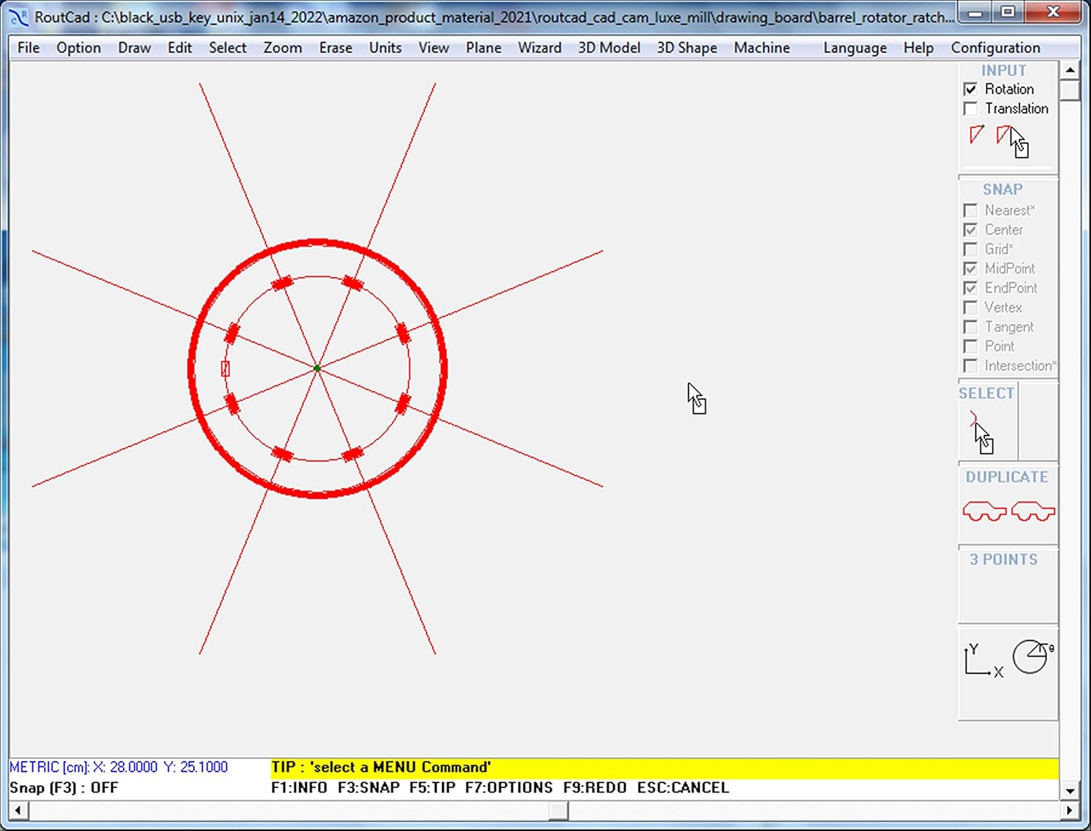Click the RoutCad logo in title bar
This screenshot has height=831, width=1091.
[x=18, y=16]
